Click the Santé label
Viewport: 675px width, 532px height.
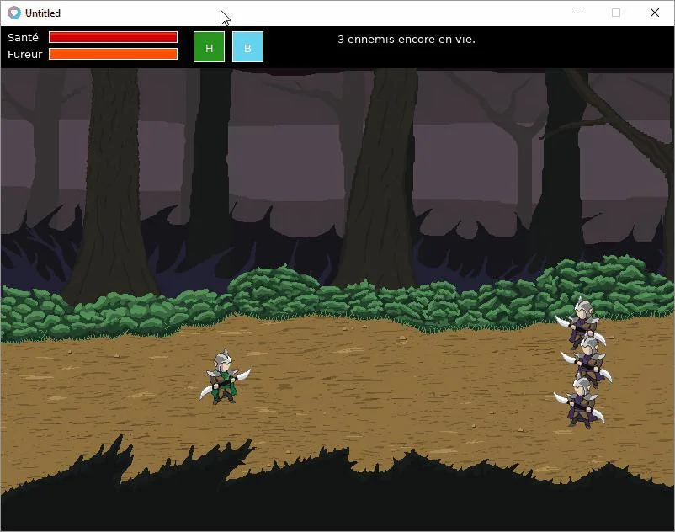pyautogui.click(x=24, y=37)
